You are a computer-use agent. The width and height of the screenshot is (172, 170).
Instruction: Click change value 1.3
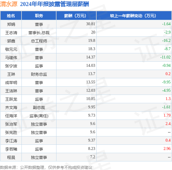(x=168, y=99)
